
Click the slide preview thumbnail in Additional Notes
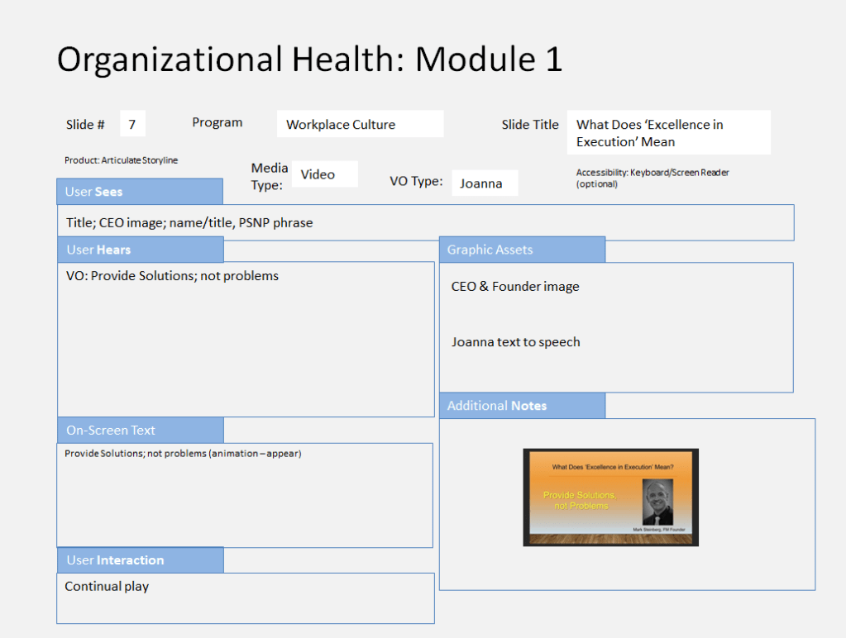click(x=610, y=498)
